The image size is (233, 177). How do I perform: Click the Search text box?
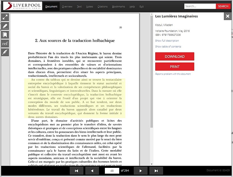[200, 6]
